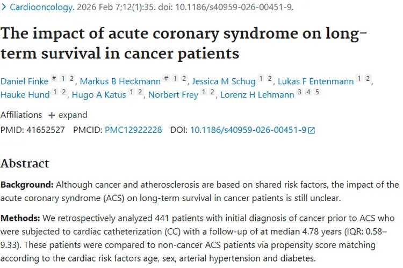
Task: Click affiliation superscript 3 after Lehmann
Action: point(299,92)
